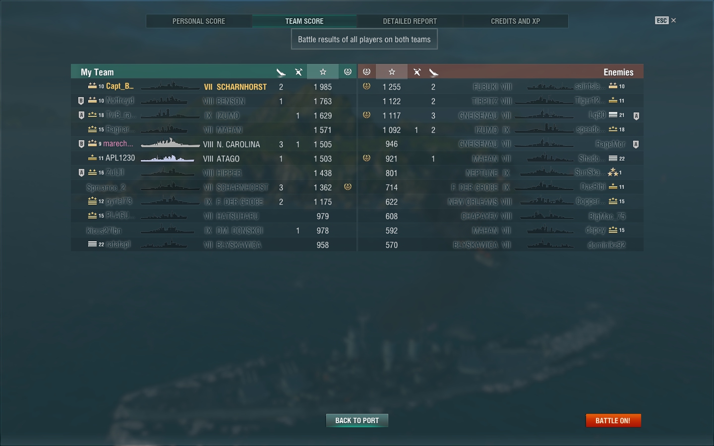Sort Enemies by ships destroyed icon
Screen dimensions: 714x446
[x=434, y=72]
